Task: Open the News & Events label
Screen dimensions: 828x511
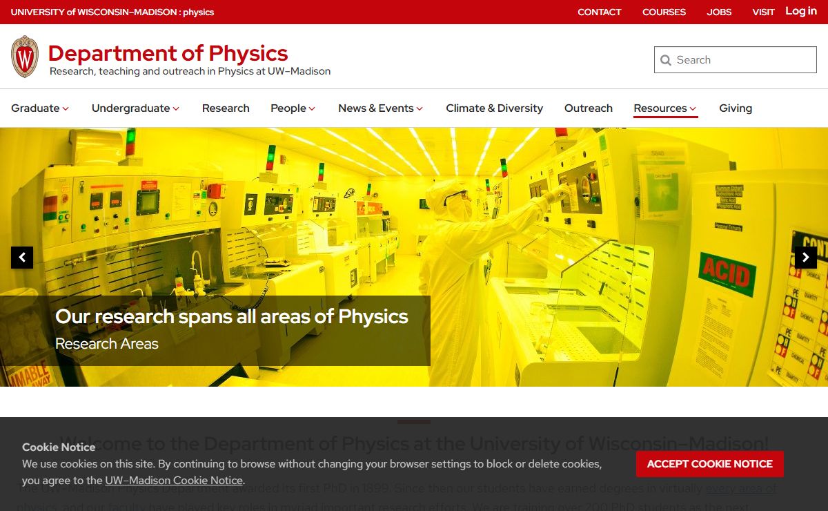Action: (376, 108)
